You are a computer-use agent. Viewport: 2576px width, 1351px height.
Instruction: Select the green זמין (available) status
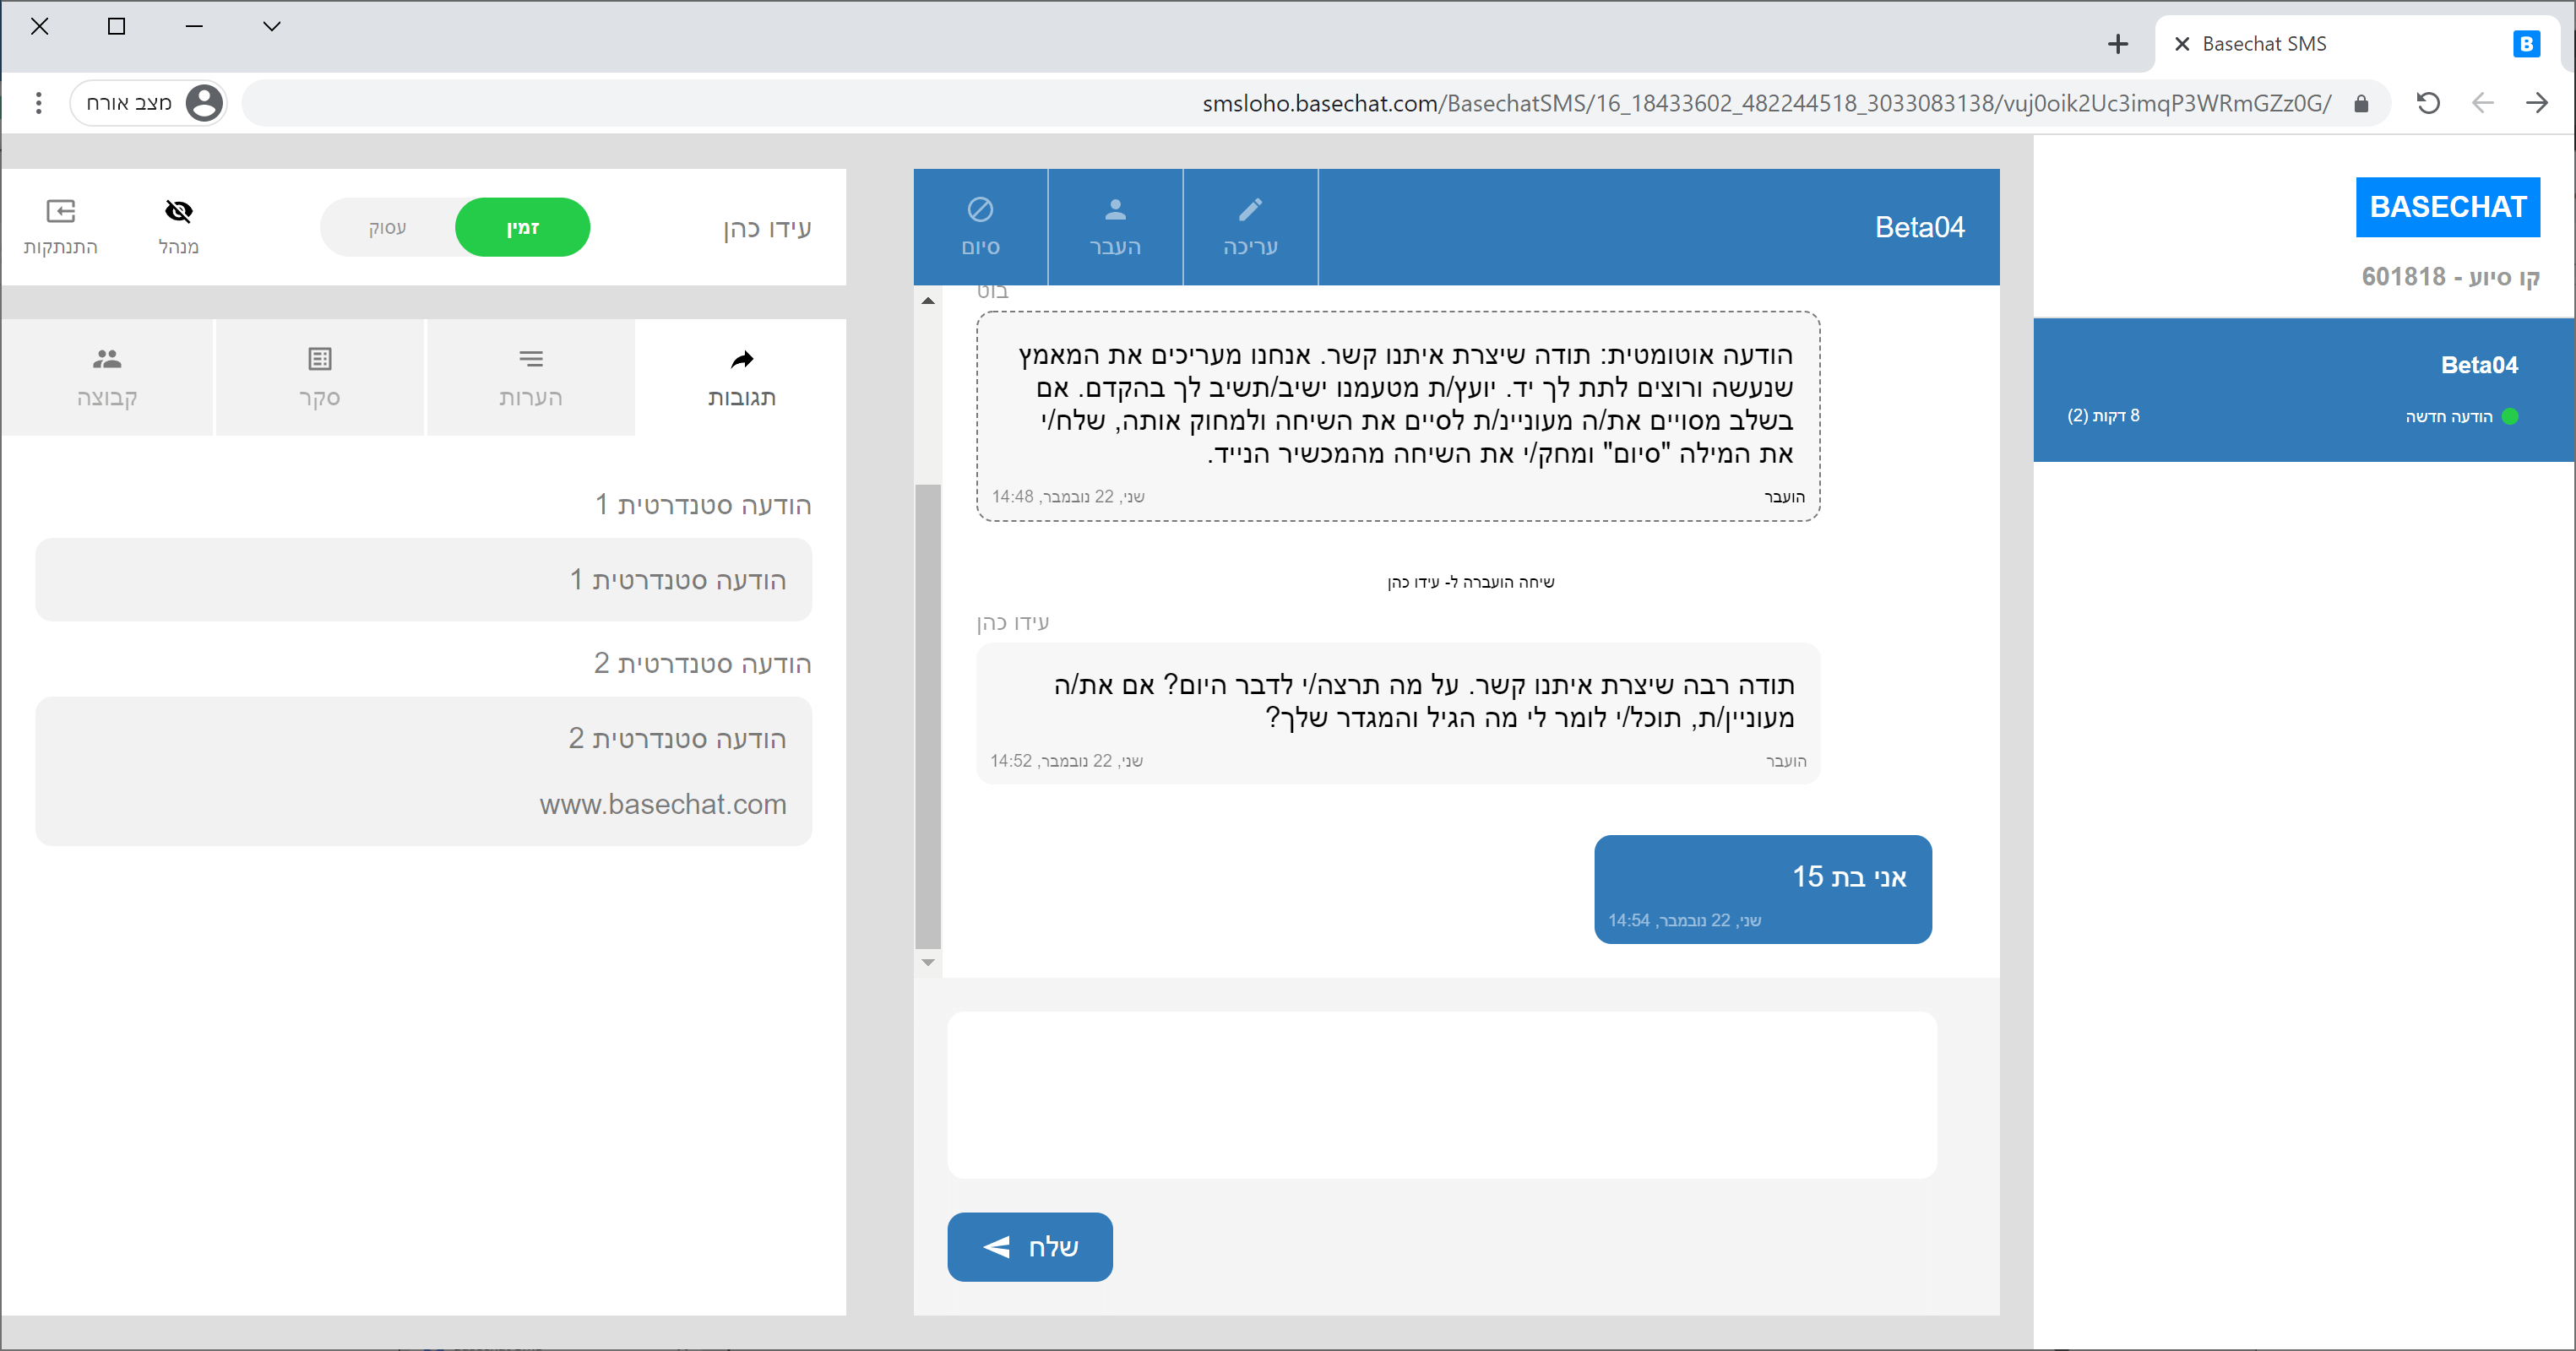point(522,228)
